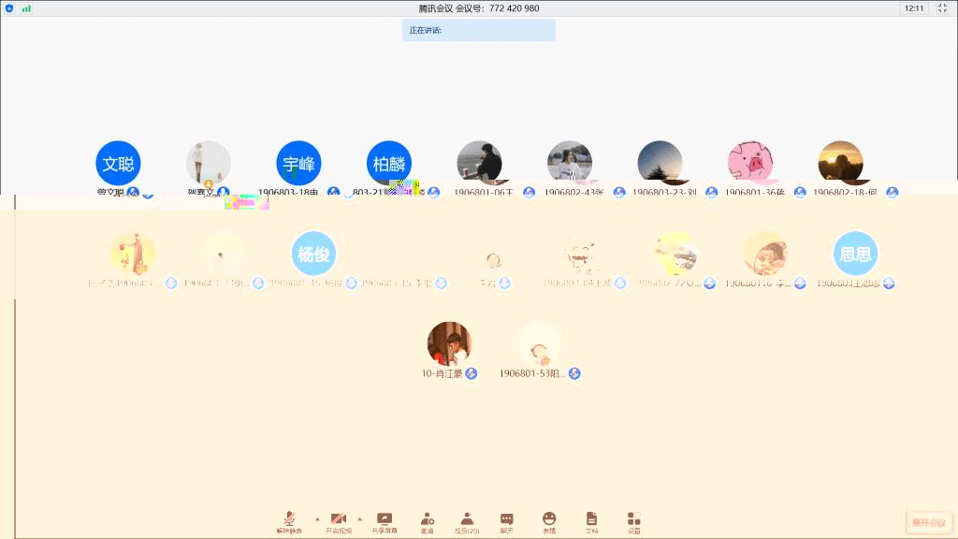Open the members list 成员(20)

[467, 519]
